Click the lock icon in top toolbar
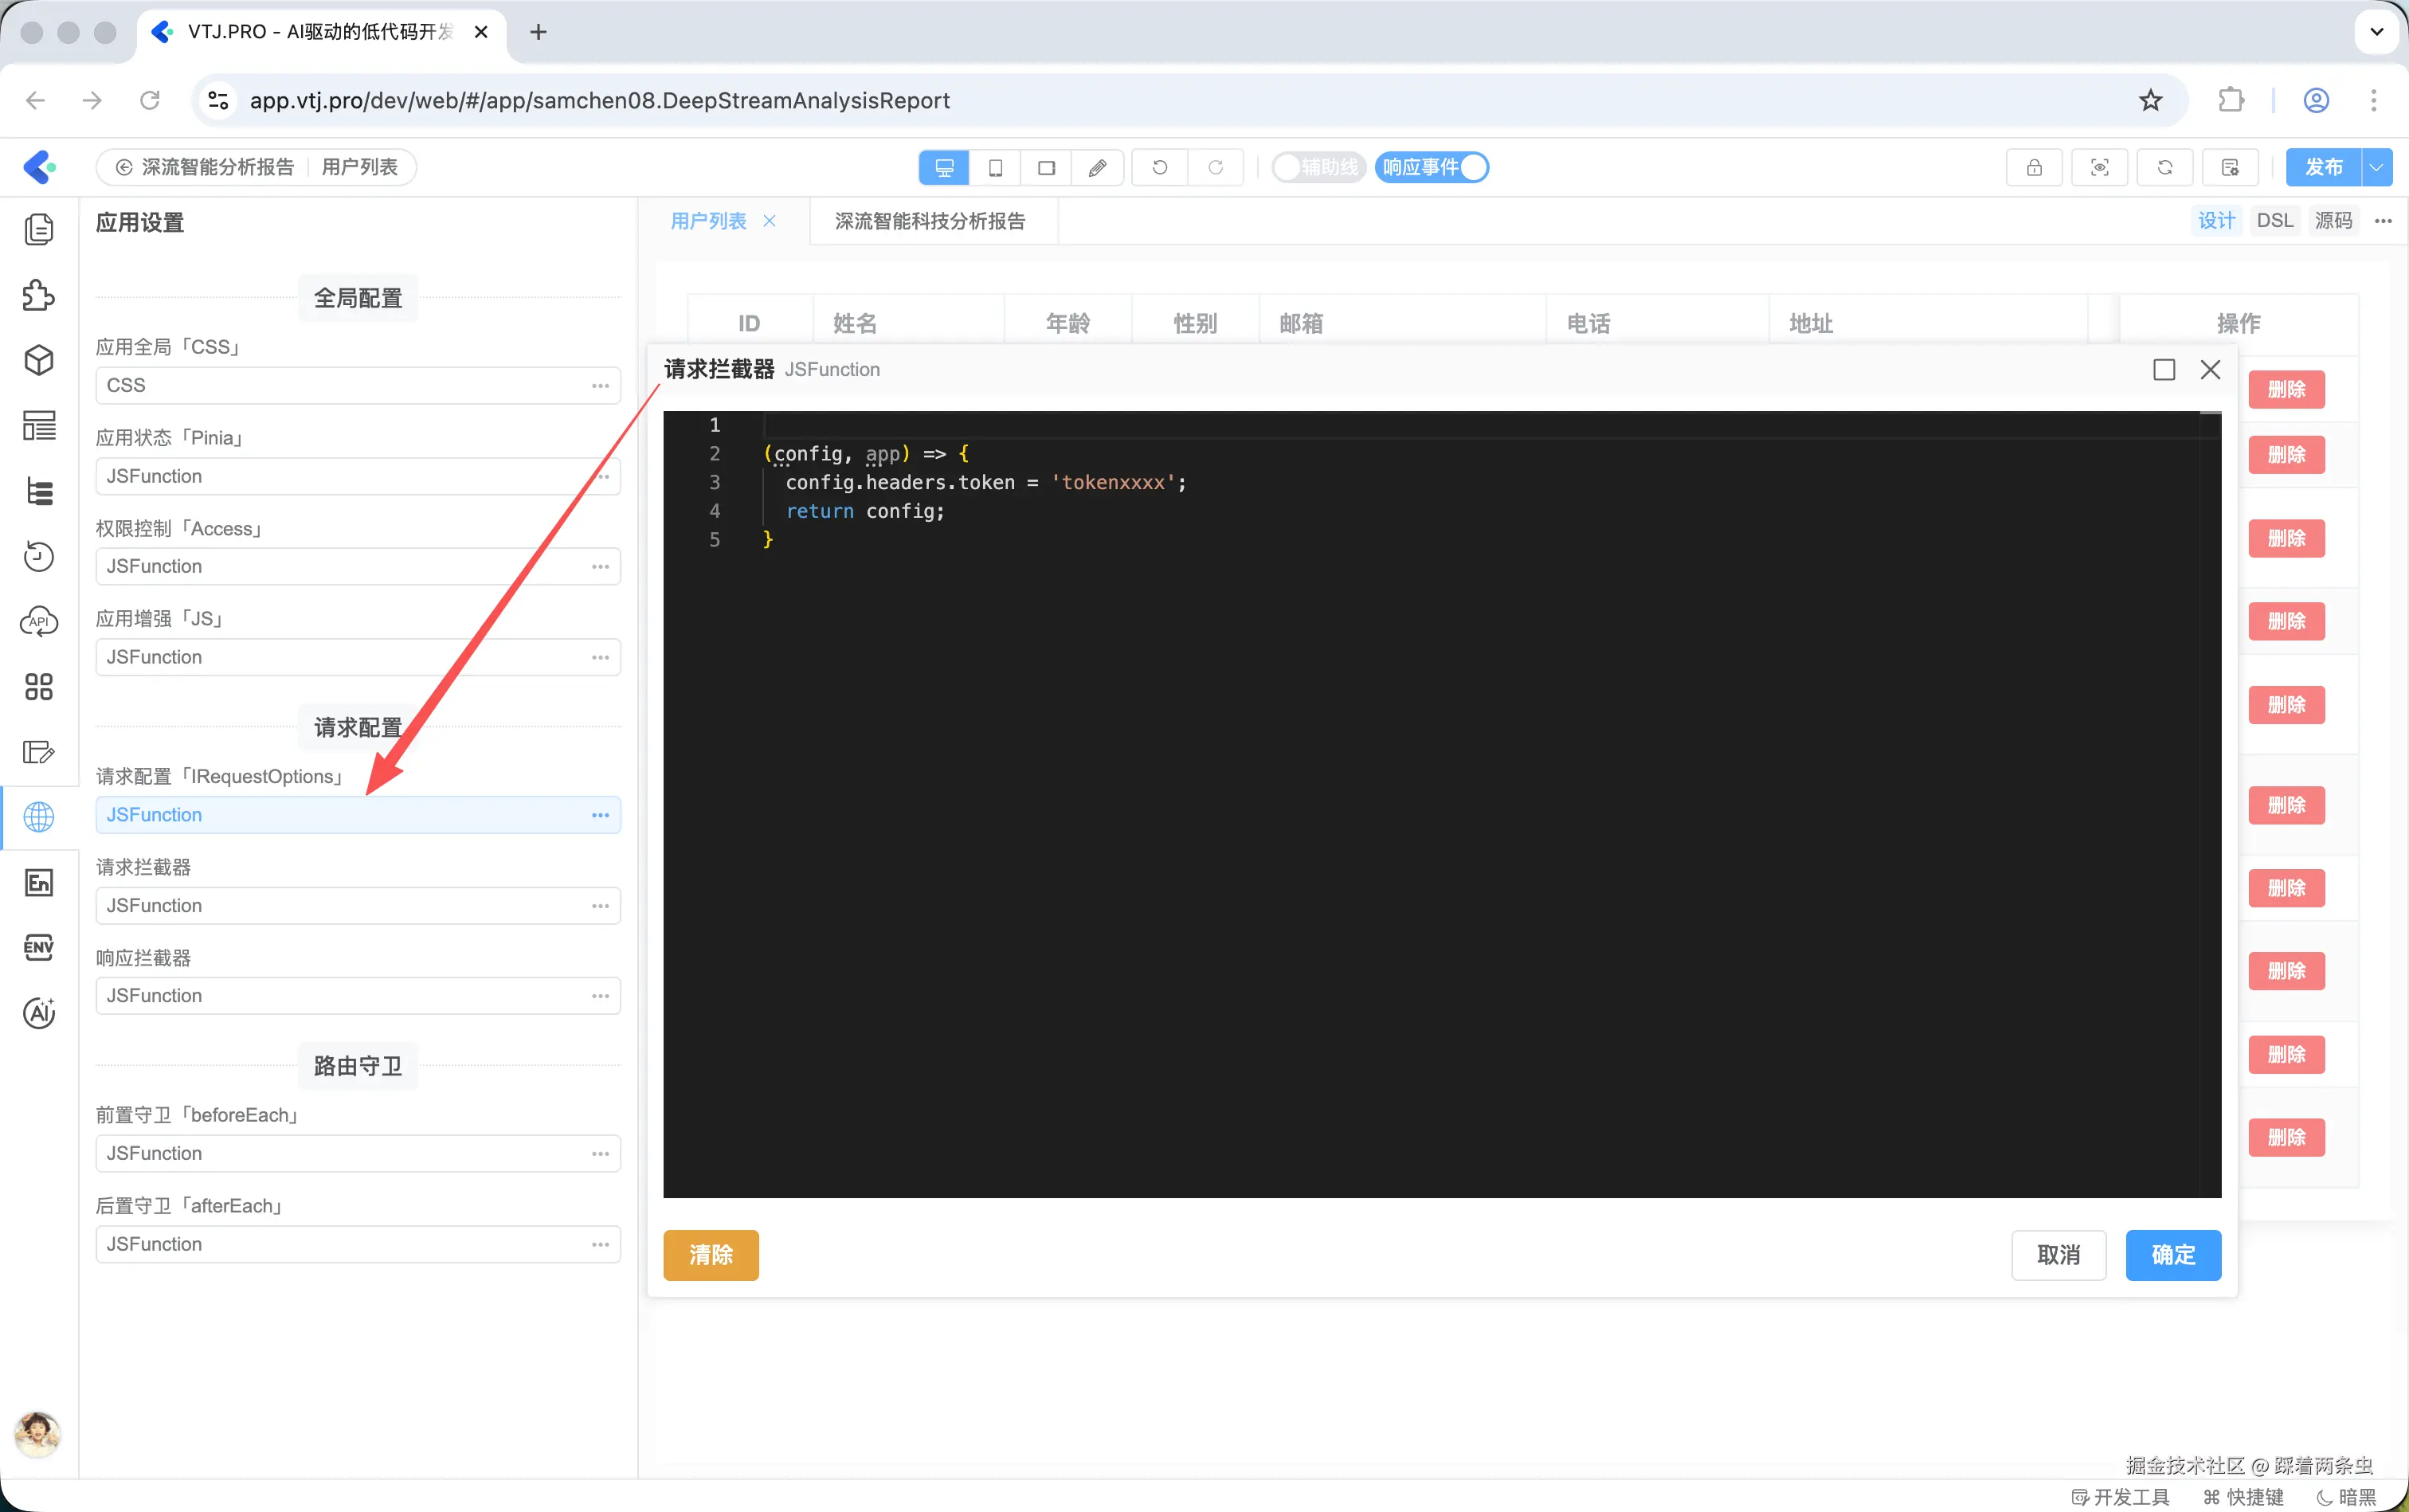 point(2033,167)
